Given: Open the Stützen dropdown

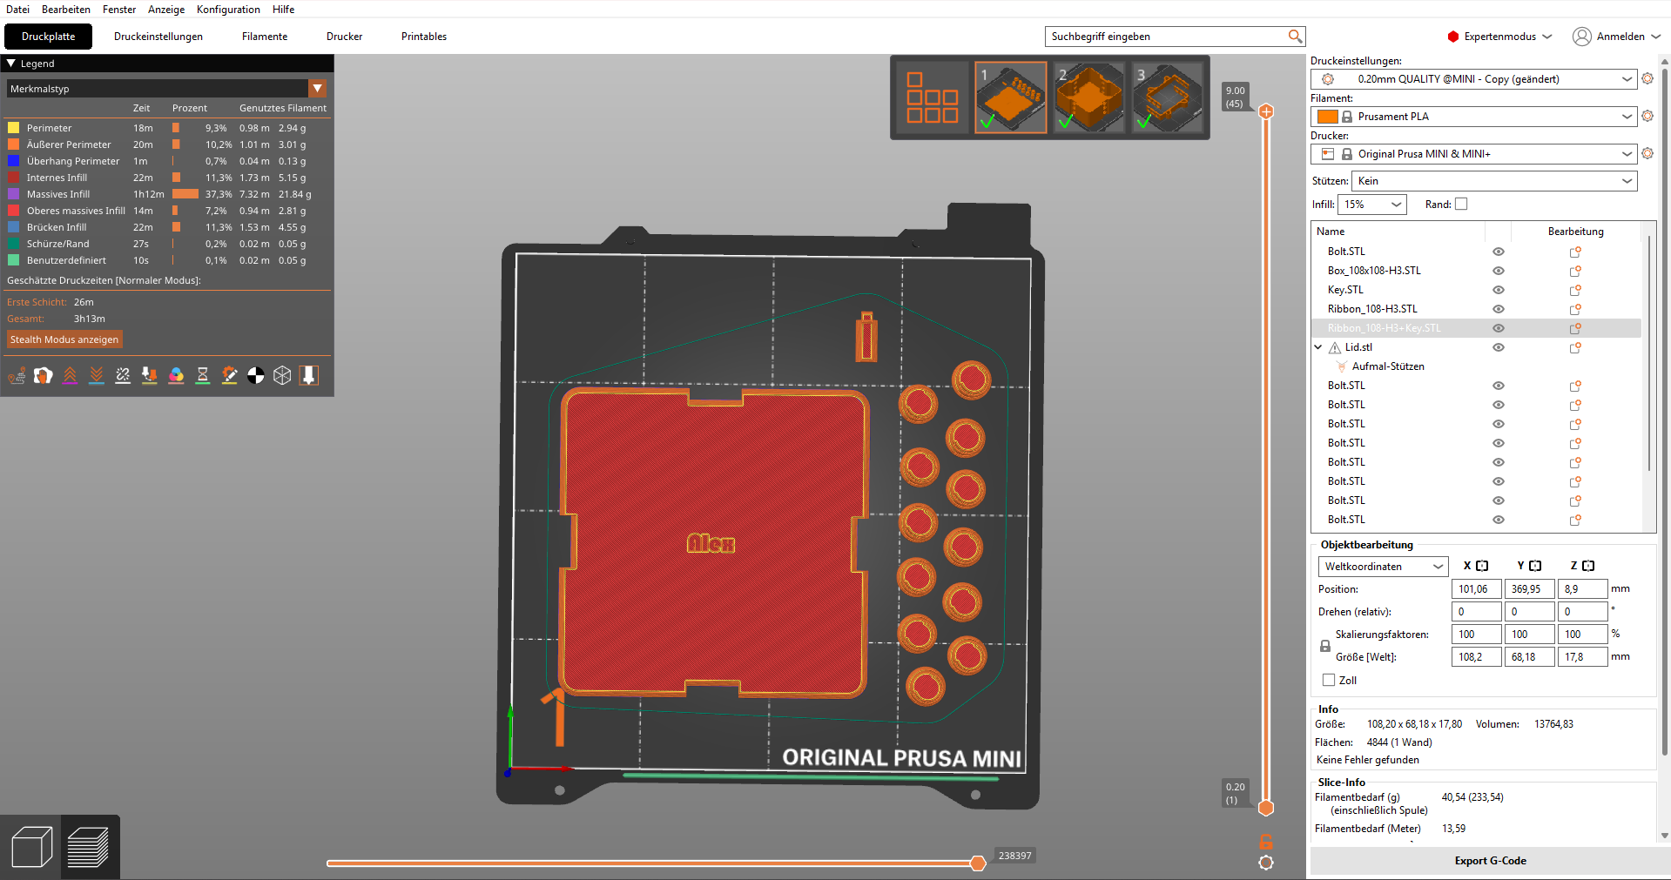Looking at the screenshot, I should (x=1494, y=181).
